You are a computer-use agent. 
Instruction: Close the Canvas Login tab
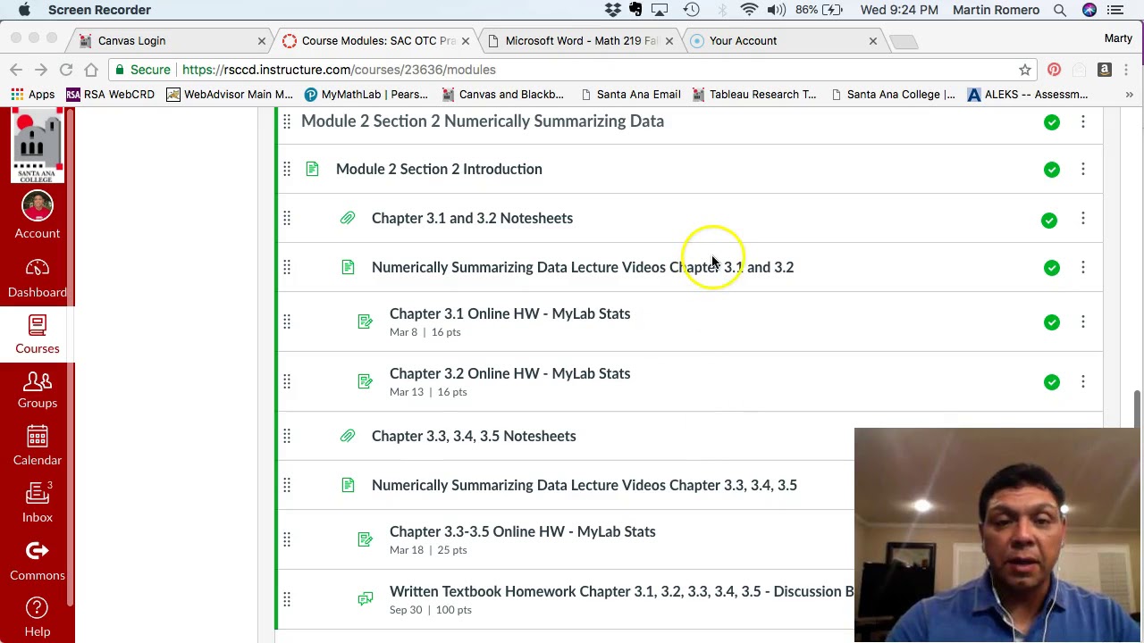[262, 40]
